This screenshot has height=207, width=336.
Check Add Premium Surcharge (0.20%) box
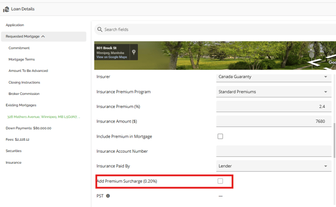coord(220,181)
